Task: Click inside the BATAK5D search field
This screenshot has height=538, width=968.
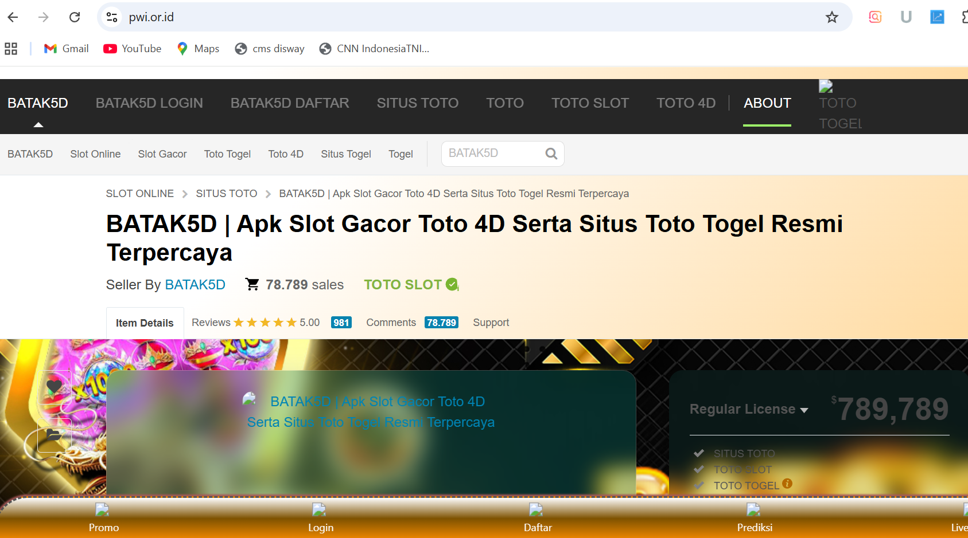Action: 493,154
